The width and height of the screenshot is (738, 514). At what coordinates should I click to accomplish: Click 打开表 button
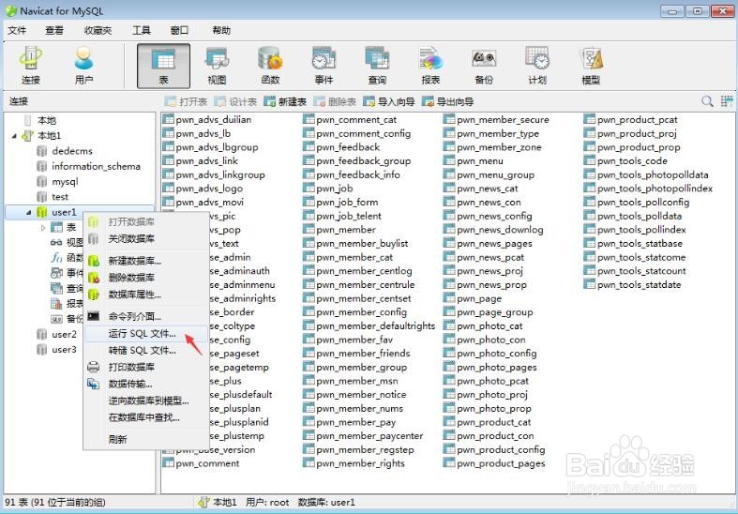tap(186, 101)
